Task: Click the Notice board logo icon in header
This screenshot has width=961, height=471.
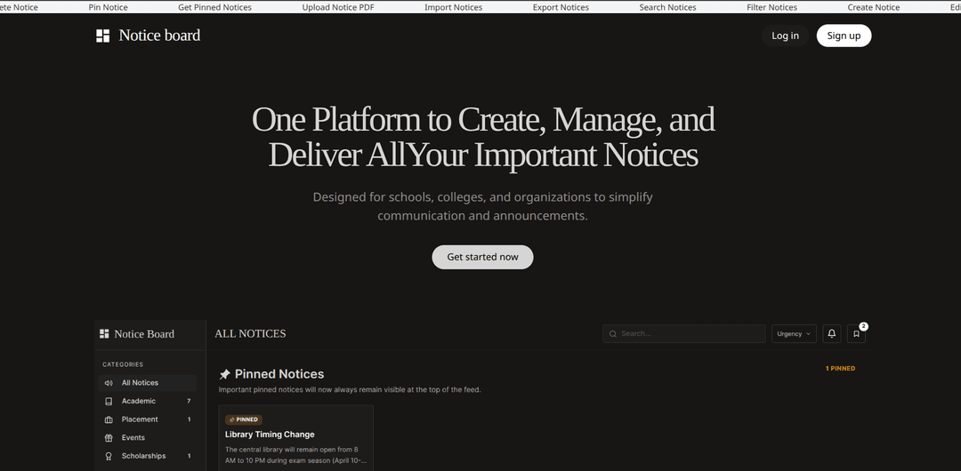Action: click(x=103, y=36)
